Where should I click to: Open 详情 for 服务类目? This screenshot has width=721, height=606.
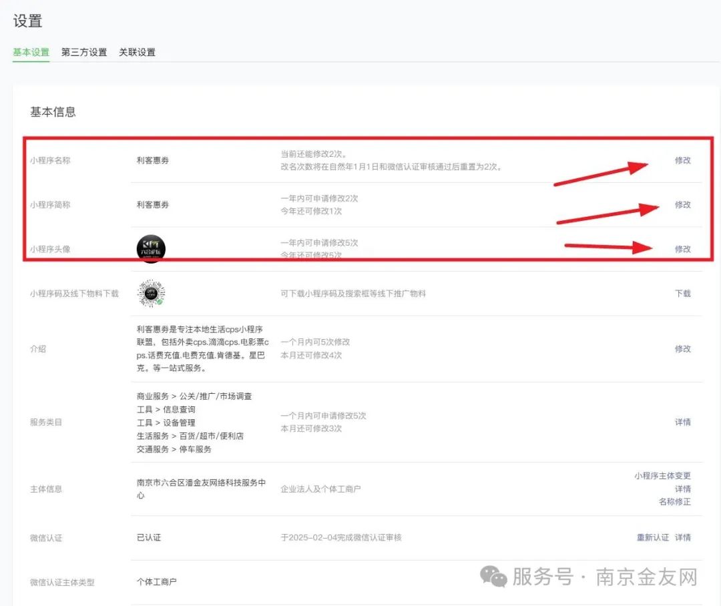684,422
